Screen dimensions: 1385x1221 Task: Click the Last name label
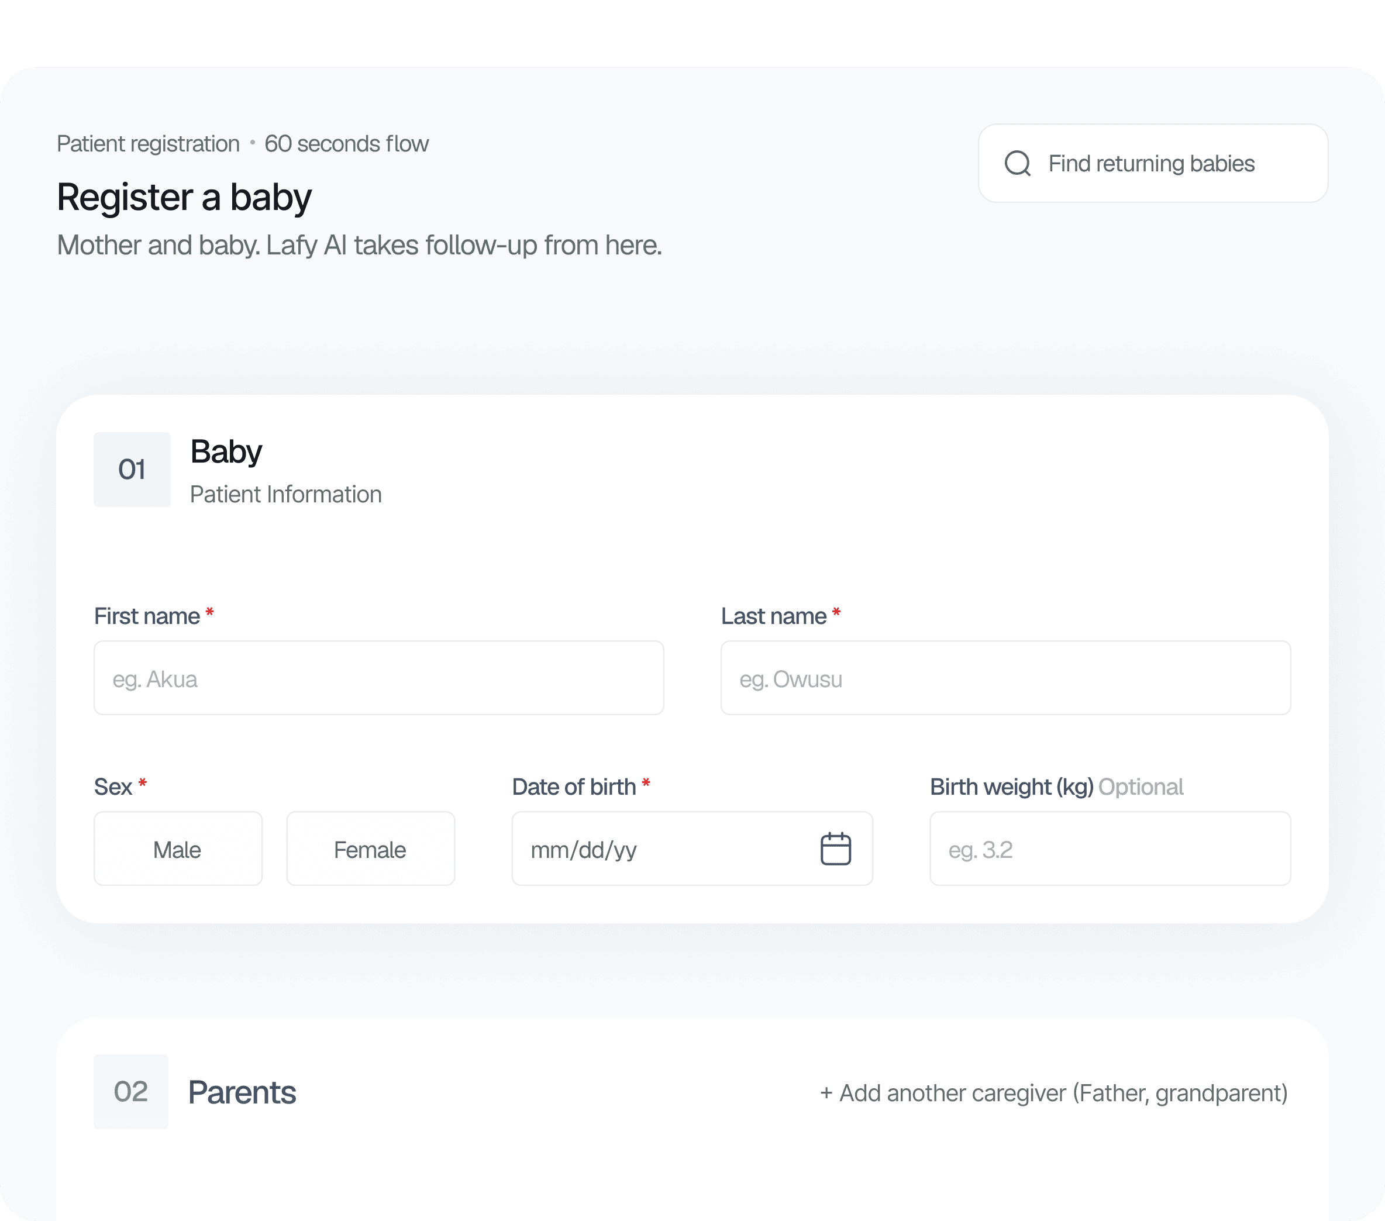coord(774,616)
